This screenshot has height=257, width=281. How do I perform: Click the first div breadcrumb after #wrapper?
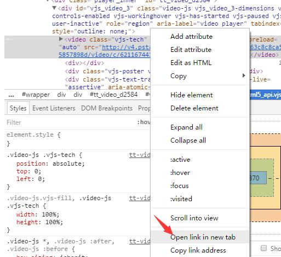(x=61, y=95)
